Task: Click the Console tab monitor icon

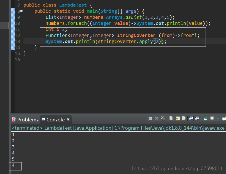Action: click(x=43, y=119)
